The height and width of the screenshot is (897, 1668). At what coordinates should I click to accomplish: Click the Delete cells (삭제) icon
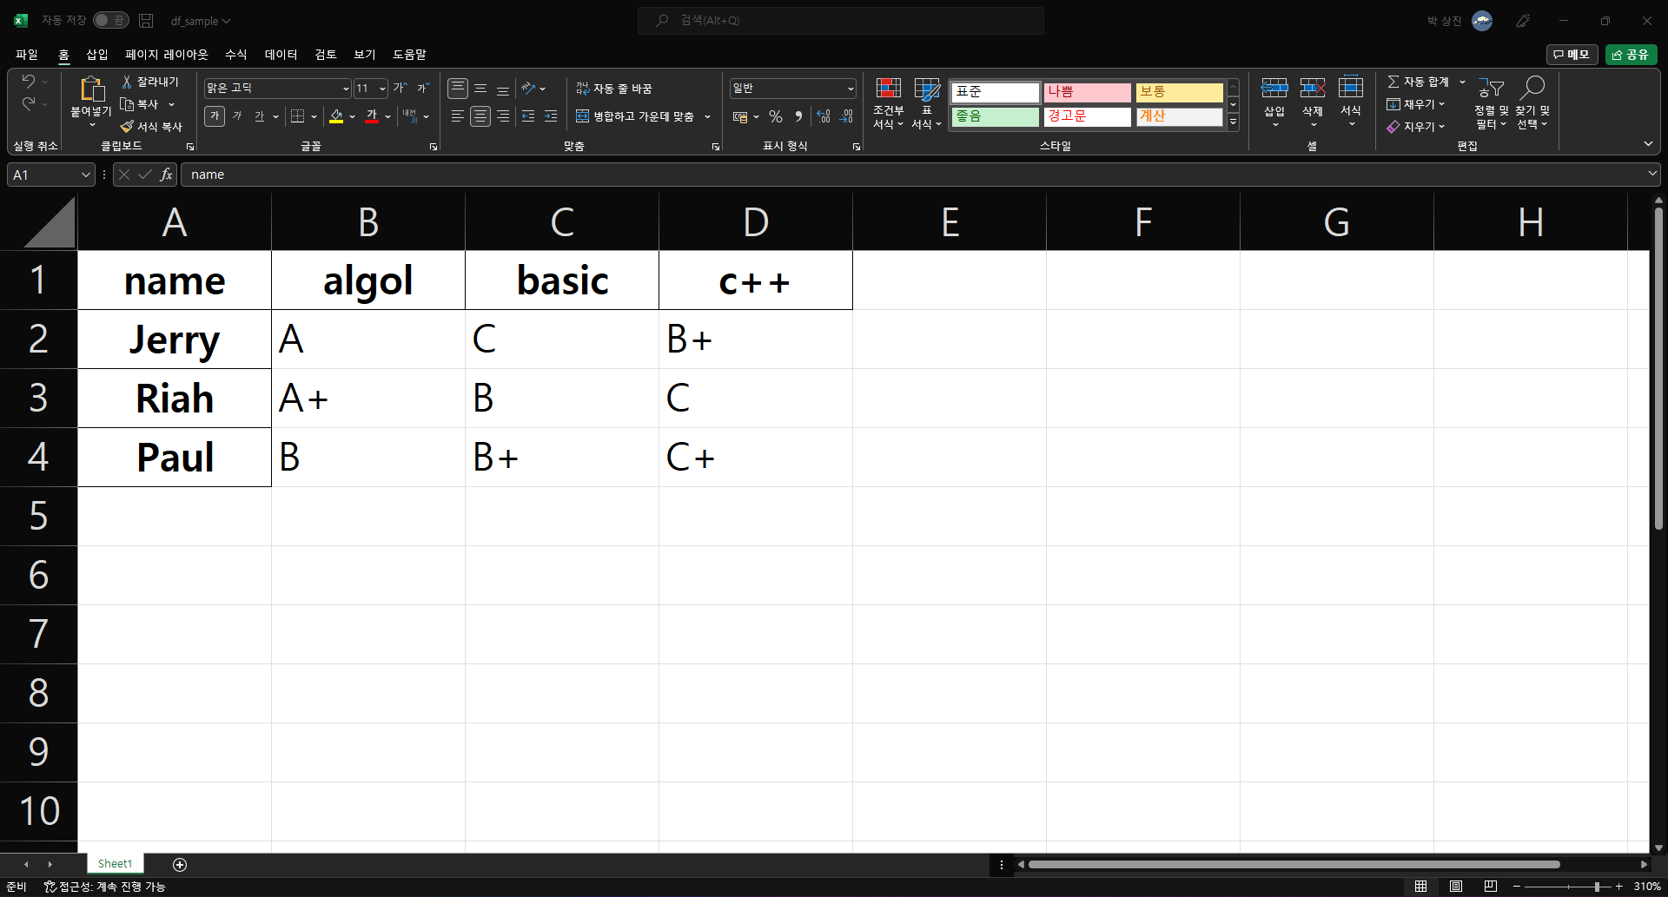[1313, 88]
